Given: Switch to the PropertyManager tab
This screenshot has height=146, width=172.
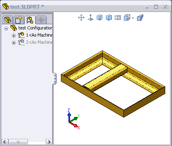Looking at the screenshot, I should (19, 20).
